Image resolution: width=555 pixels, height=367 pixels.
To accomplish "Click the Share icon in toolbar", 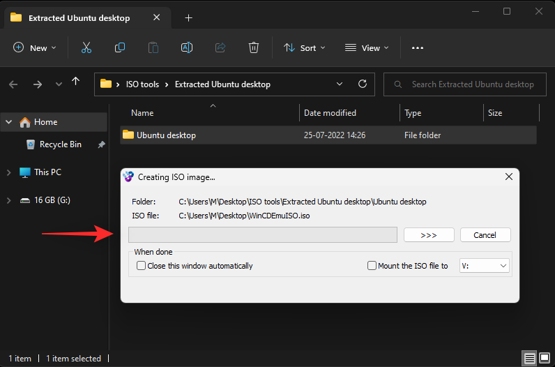I will pos(220,47).
